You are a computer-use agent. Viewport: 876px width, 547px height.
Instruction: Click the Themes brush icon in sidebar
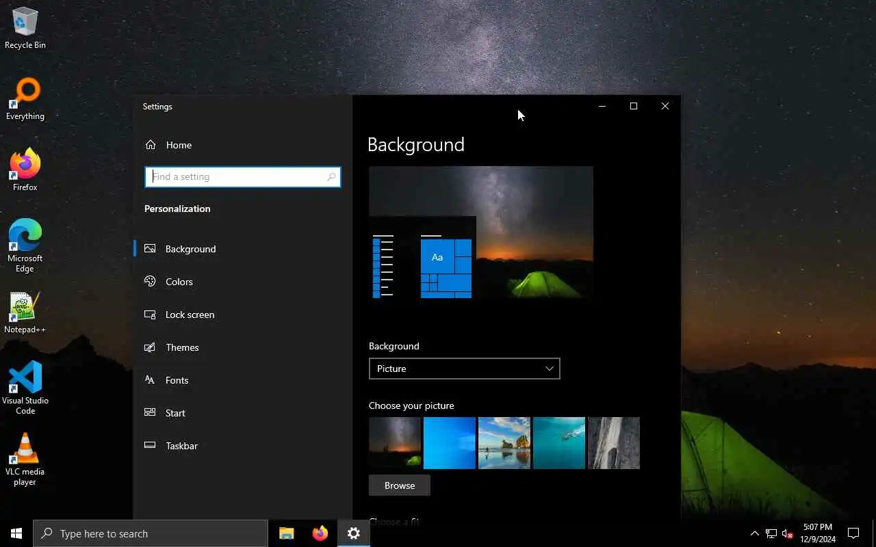(150, 347)
